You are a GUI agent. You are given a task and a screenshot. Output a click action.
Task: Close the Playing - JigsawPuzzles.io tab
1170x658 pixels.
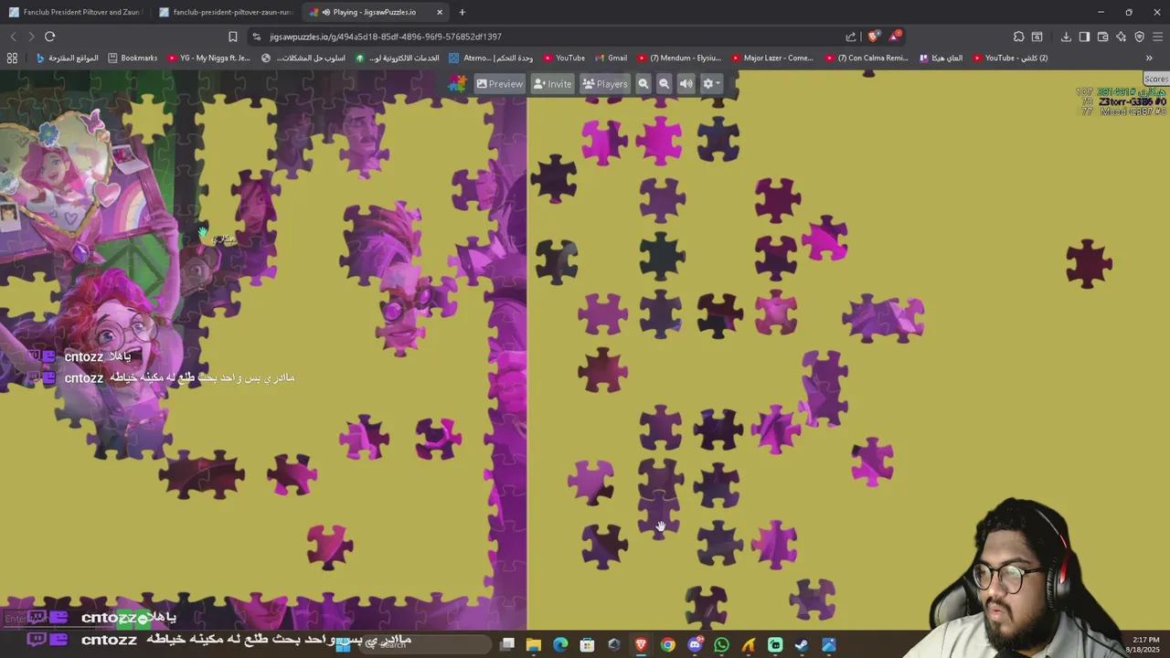pyautogui.click(x=440, y=12)
